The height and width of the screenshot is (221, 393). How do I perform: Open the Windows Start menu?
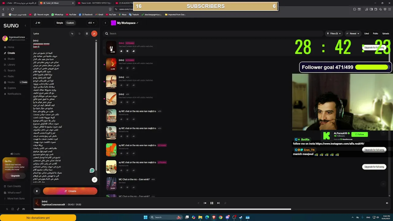(146, 217)
